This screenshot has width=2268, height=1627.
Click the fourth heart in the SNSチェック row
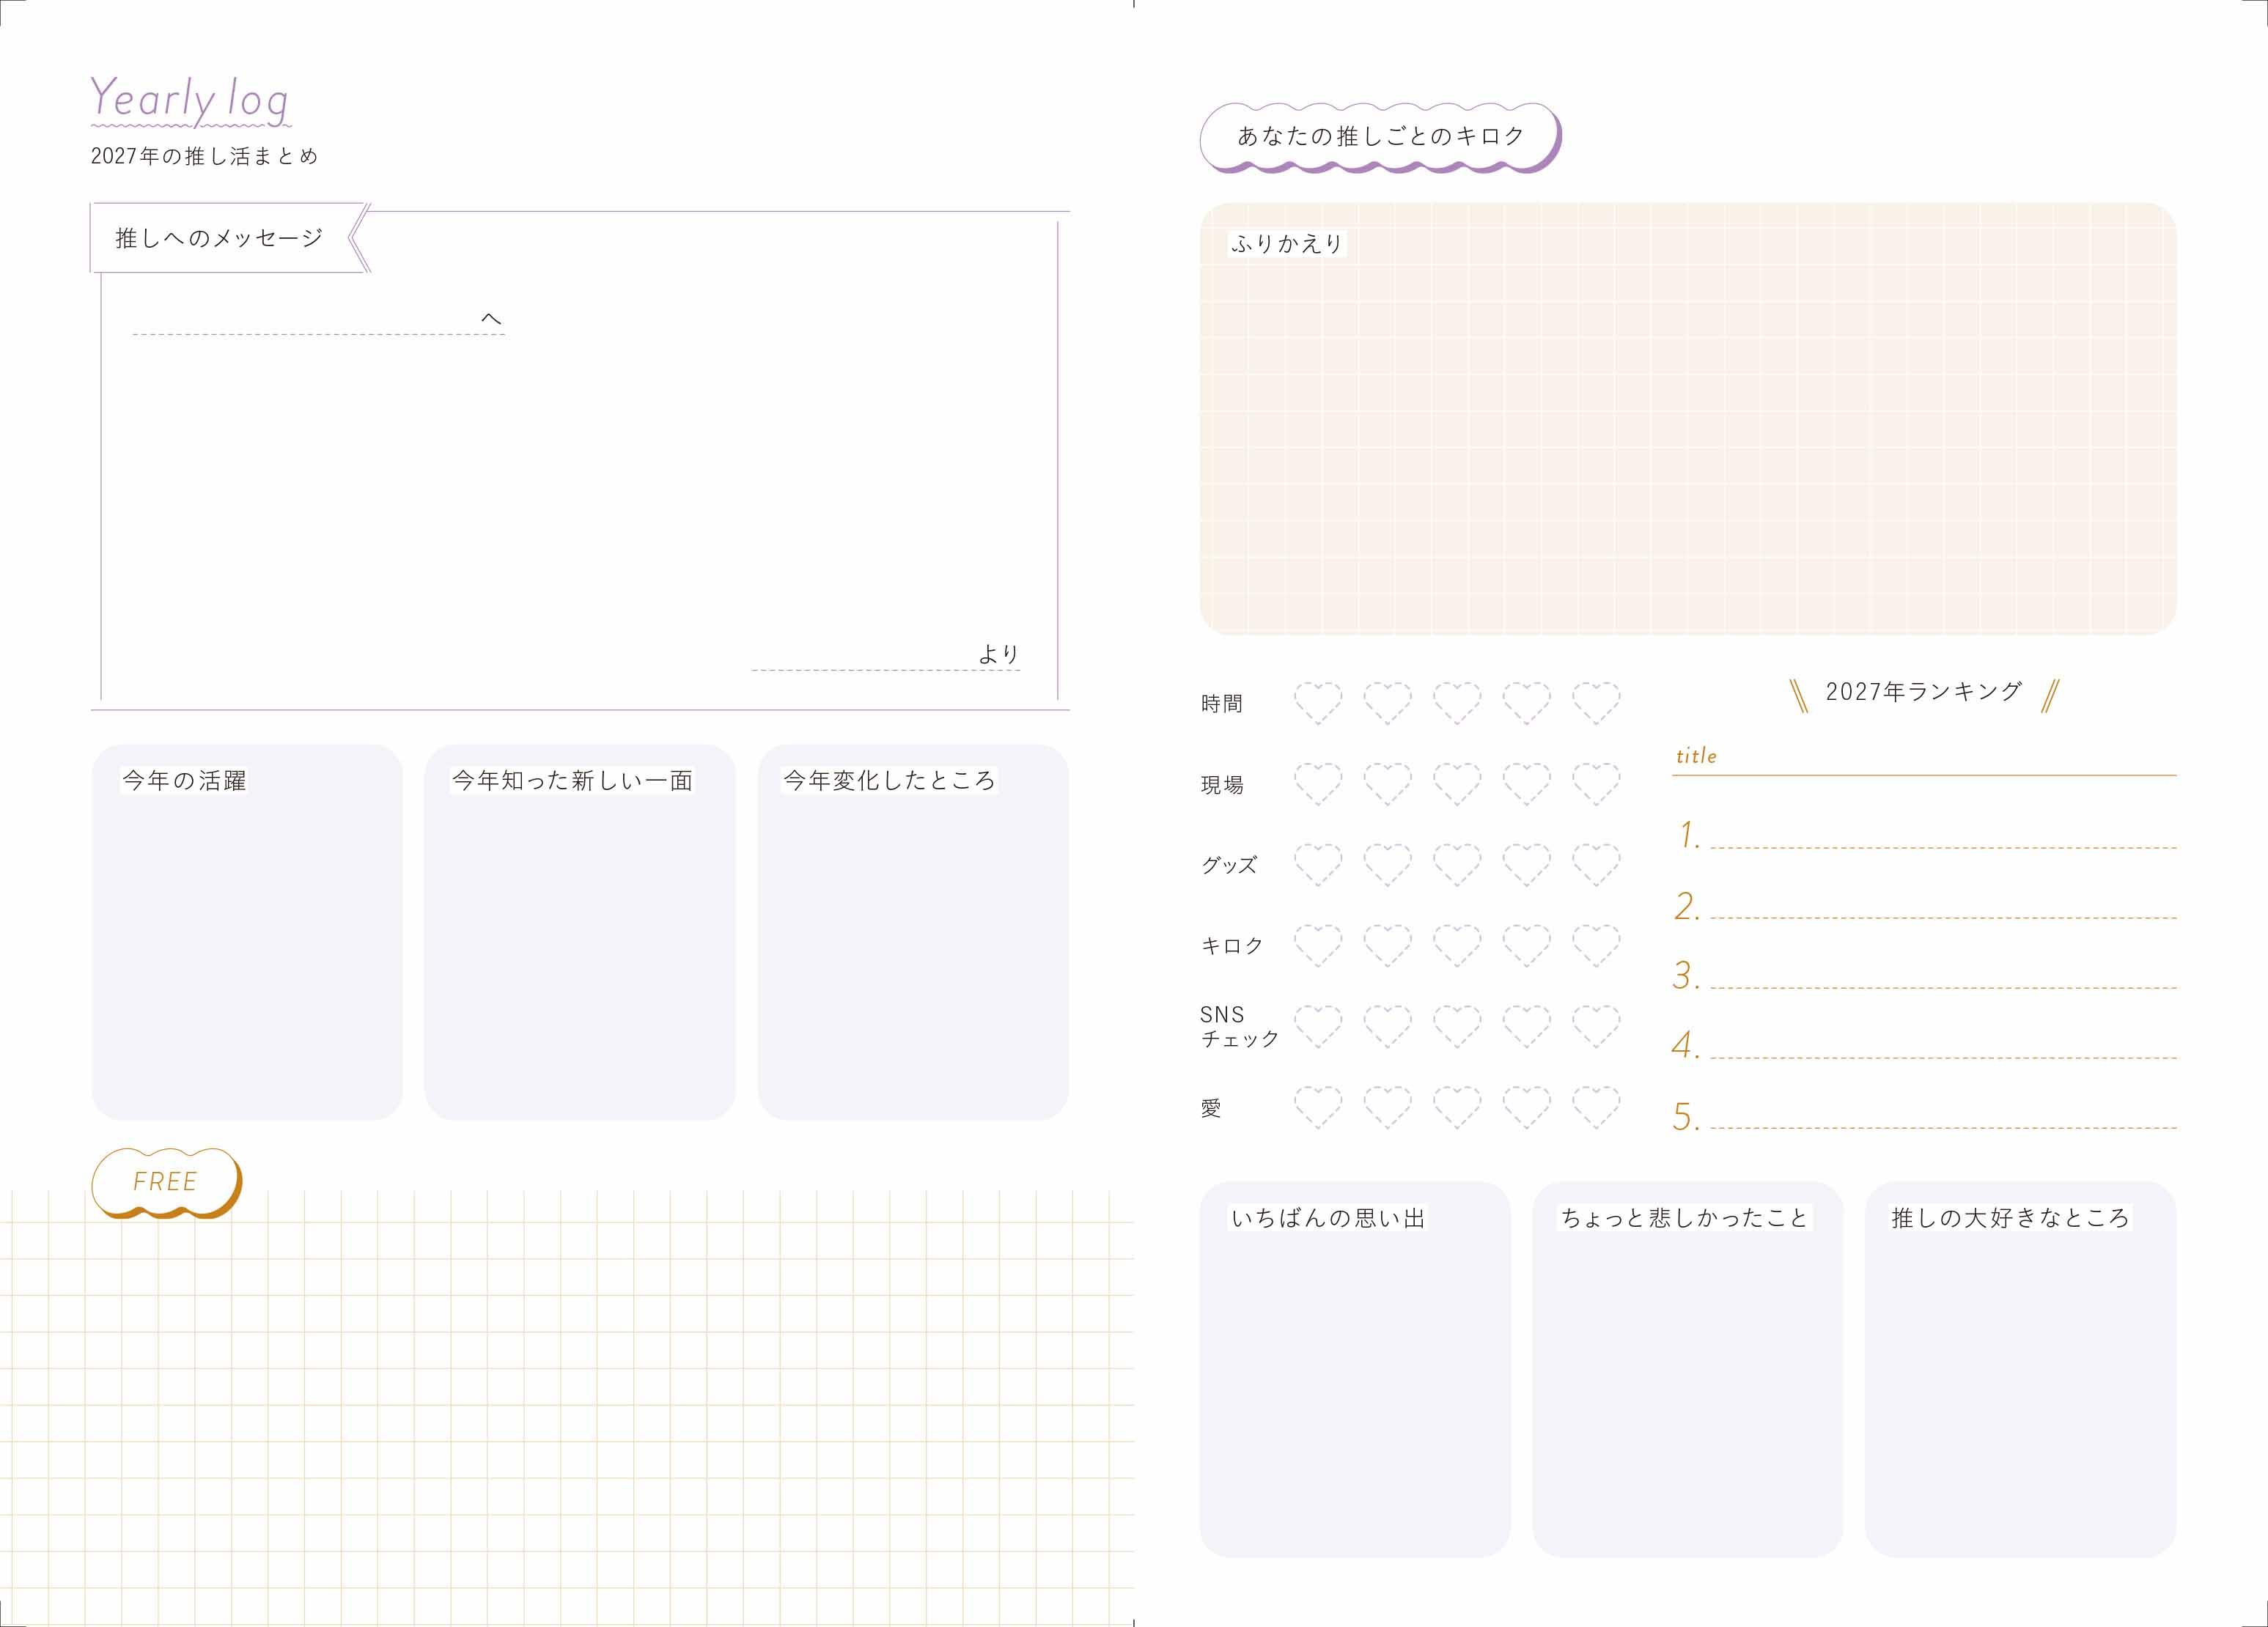[x=1527, y=1027]
